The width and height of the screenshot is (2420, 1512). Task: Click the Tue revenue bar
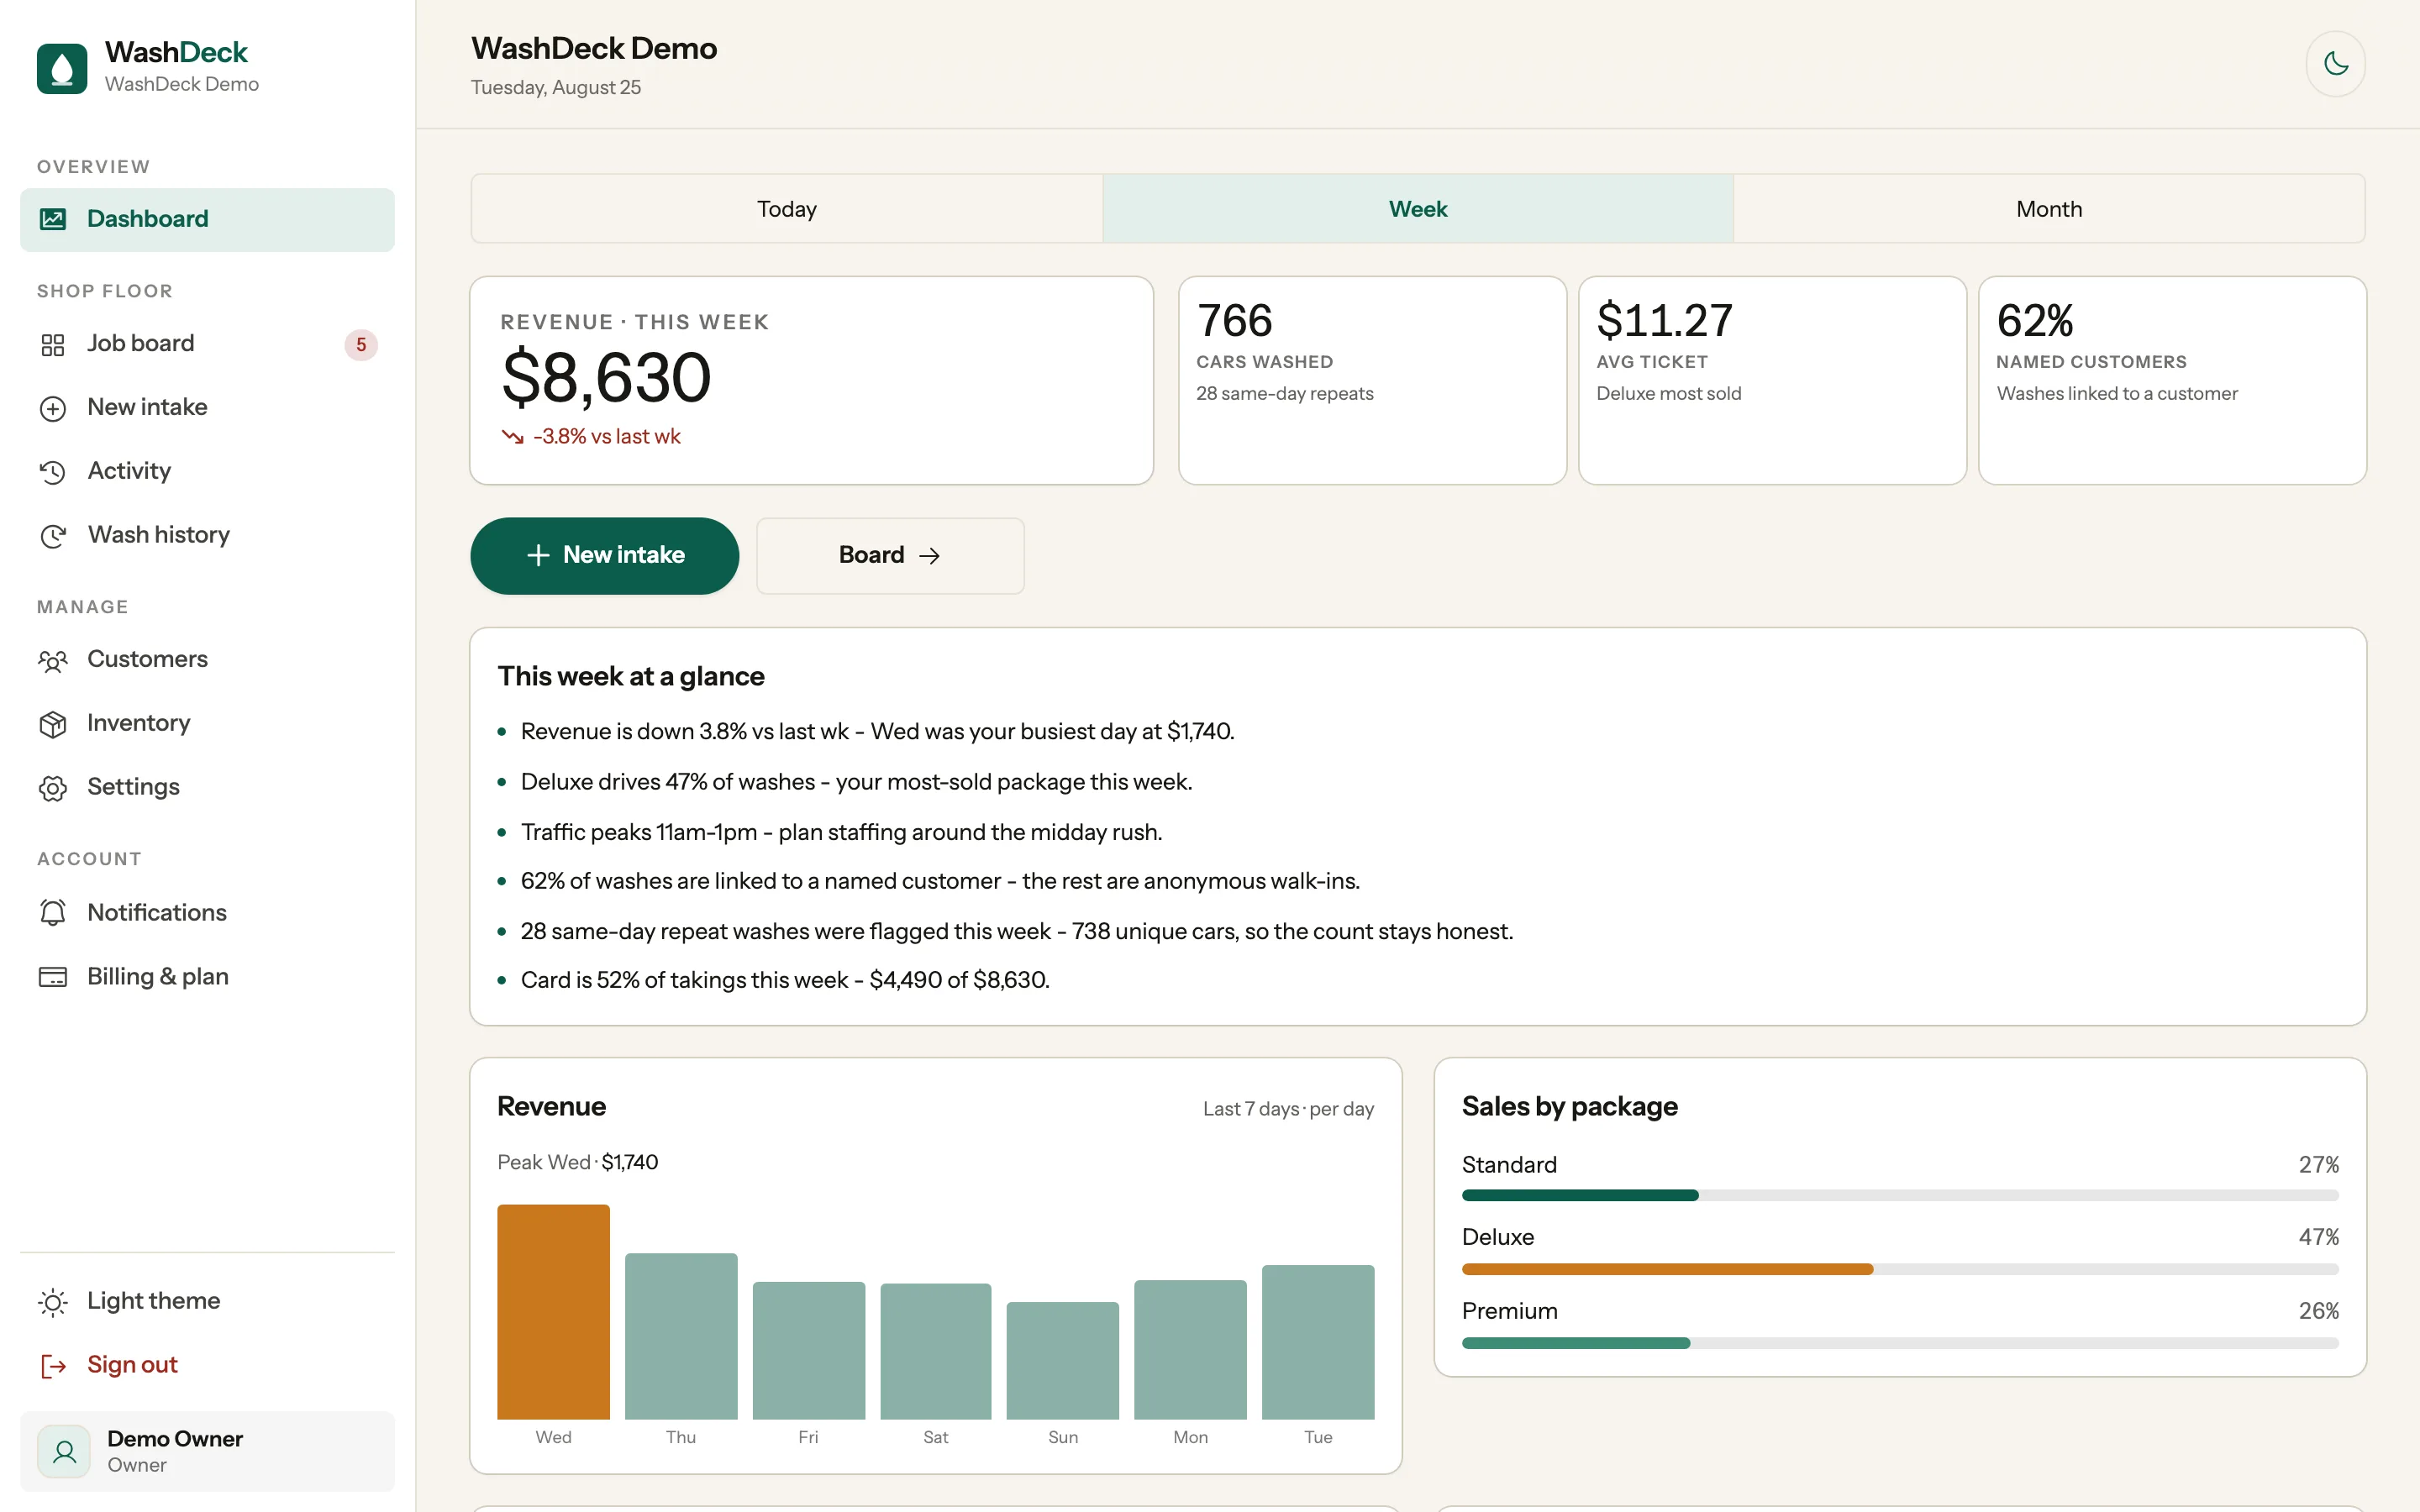(1318, 1342)
